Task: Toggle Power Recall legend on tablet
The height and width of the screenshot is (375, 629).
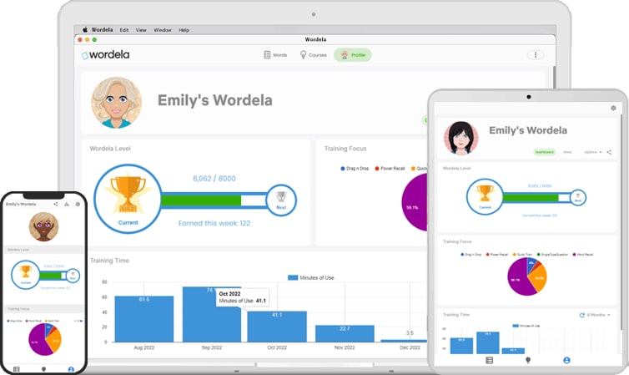Action: [497, 255]
